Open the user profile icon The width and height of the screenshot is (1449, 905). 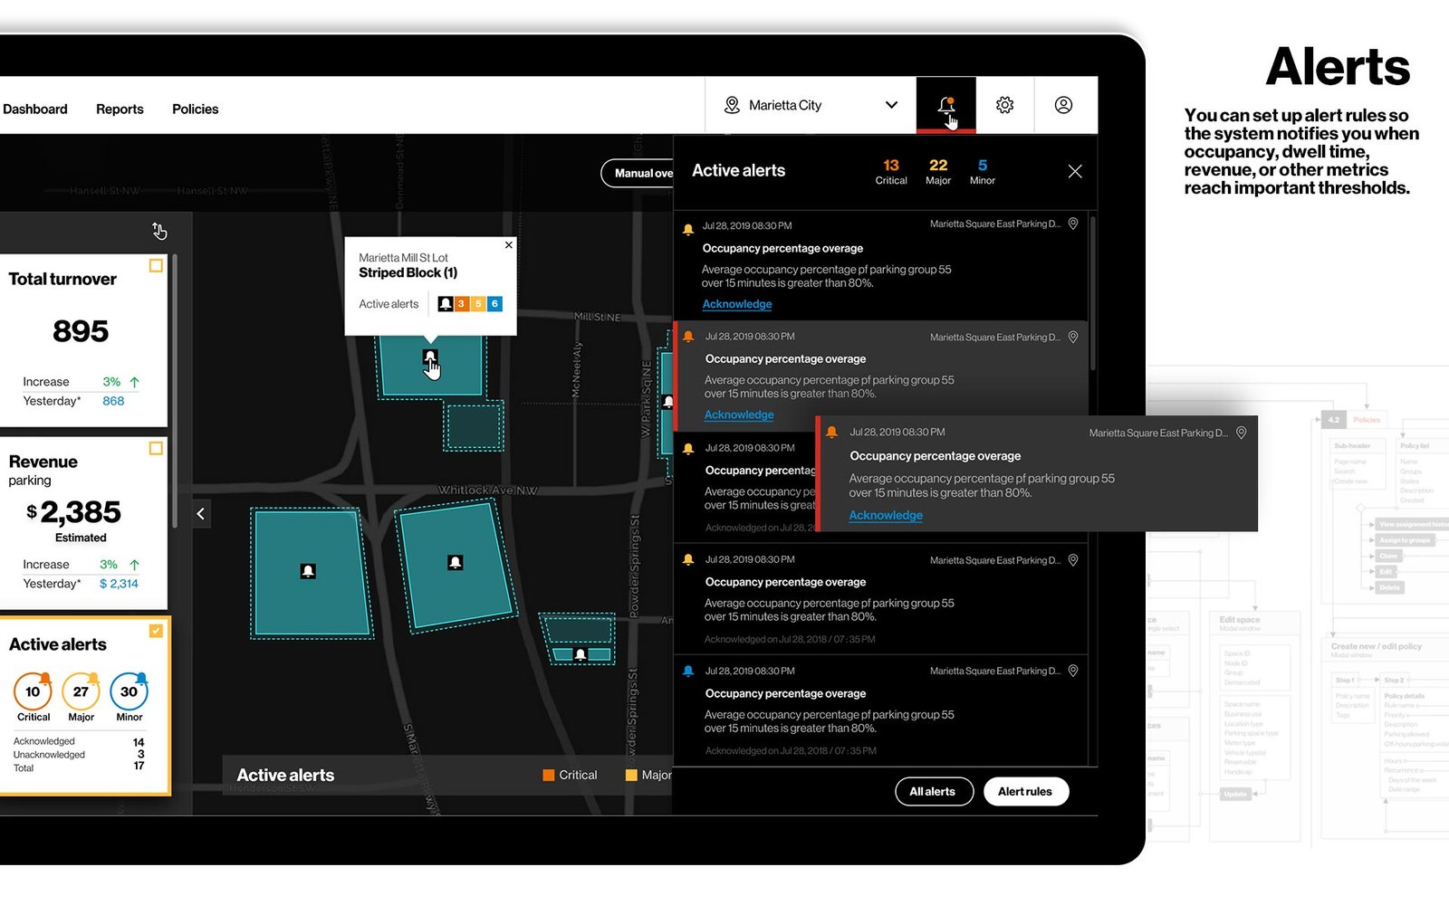[x=1063, y=105]
